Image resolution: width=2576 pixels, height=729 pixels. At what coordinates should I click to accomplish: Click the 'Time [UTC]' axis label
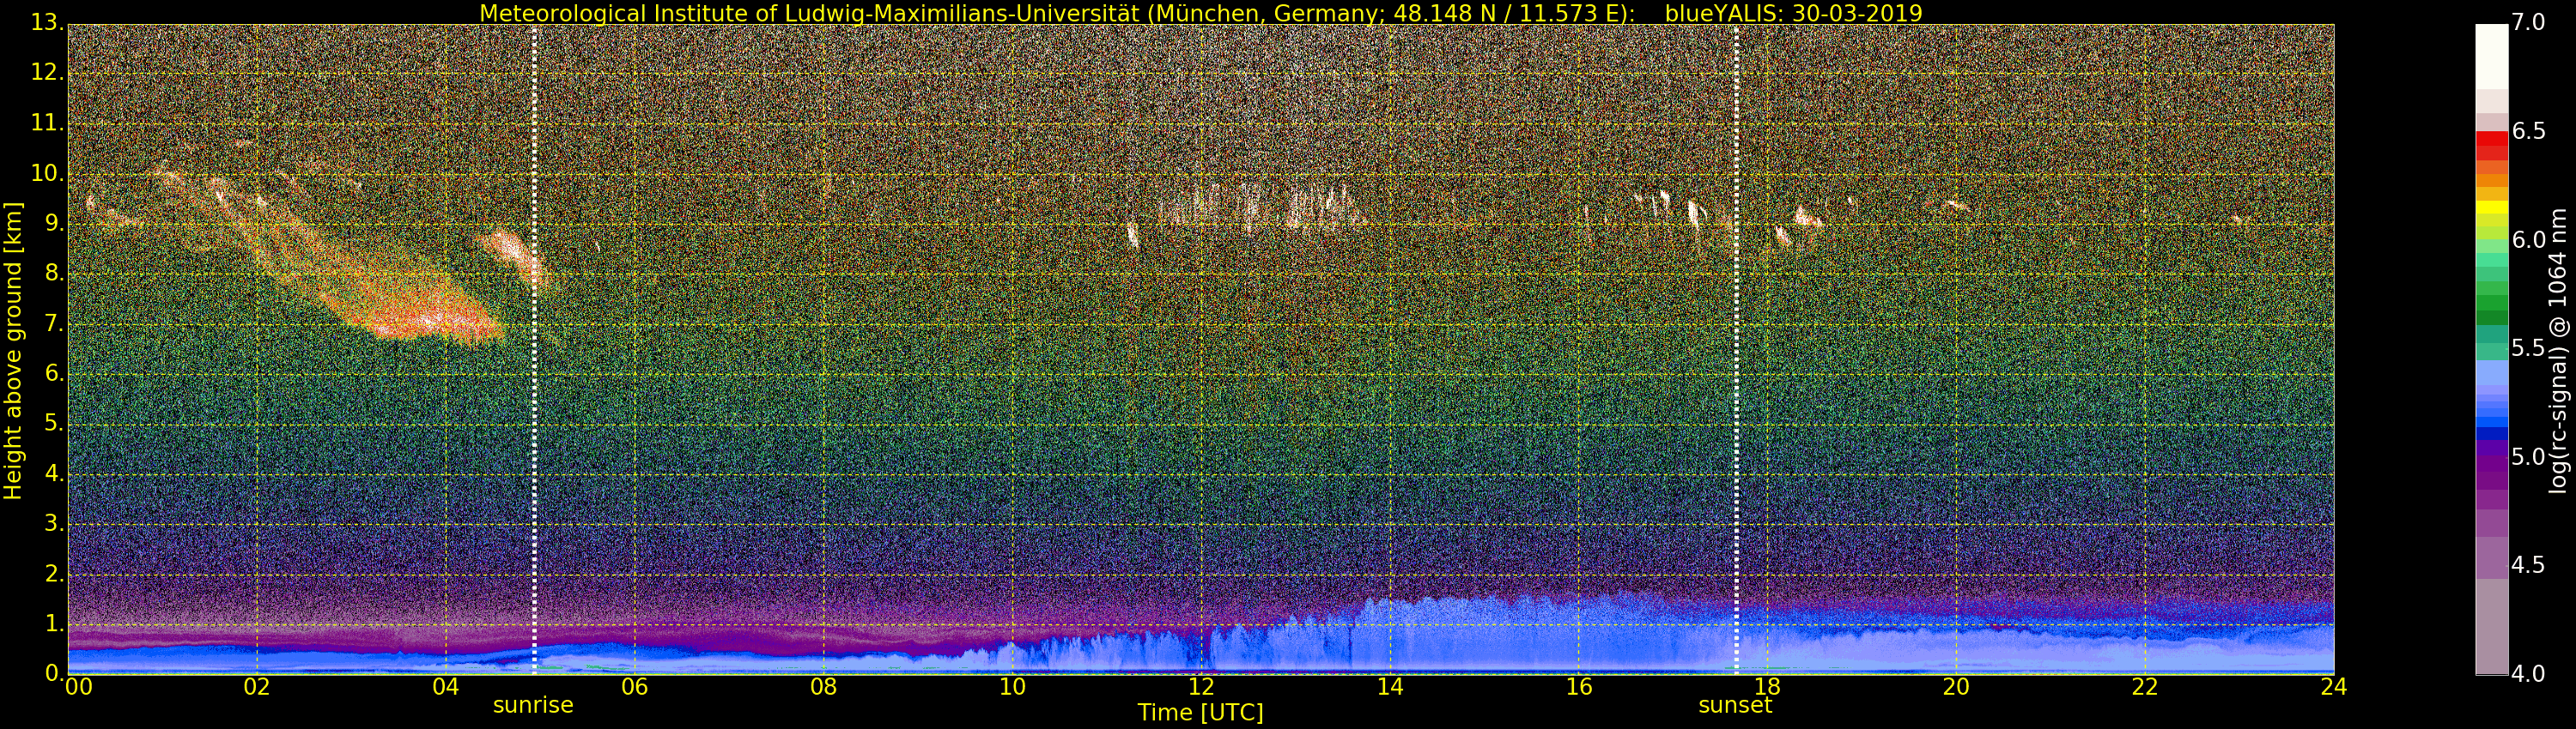click(1200, 713)
